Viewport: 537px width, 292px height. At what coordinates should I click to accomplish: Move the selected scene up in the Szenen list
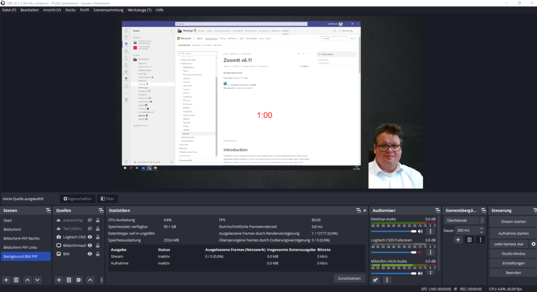coord(27,280)
